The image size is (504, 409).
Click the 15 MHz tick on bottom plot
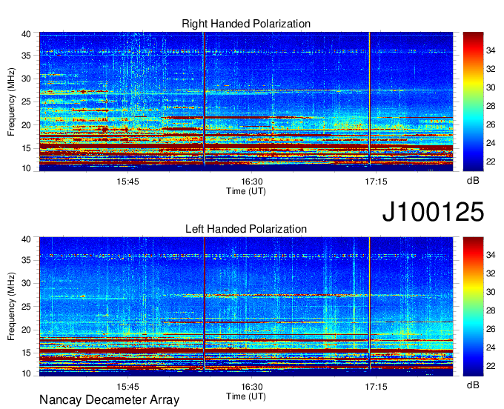(26, 353)
